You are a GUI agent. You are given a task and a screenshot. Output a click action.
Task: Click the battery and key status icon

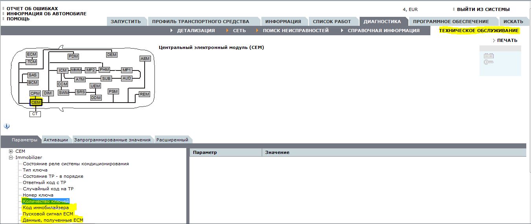[x=489, y=59]
